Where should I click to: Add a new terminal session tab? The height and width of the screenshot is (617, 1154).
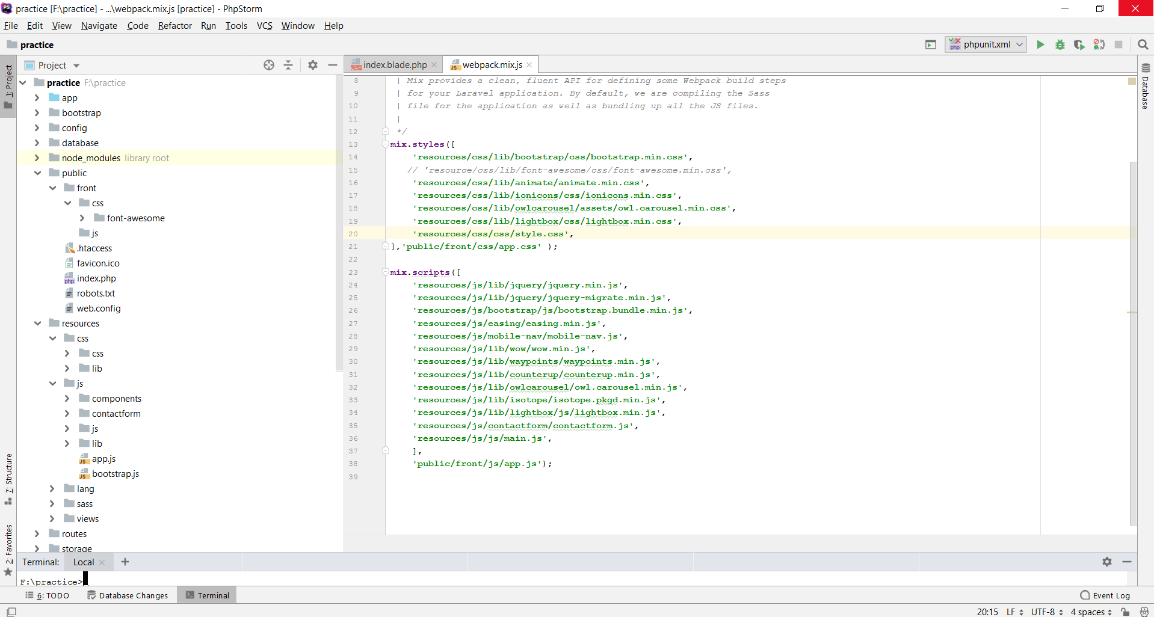coord(125,562)
